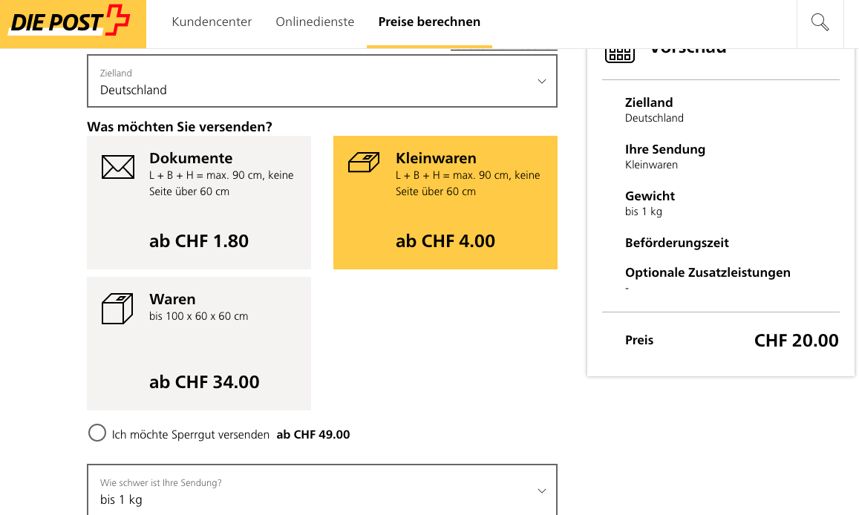Open the Onlinedienste menu
859x515 pixels.
(315, 22)
